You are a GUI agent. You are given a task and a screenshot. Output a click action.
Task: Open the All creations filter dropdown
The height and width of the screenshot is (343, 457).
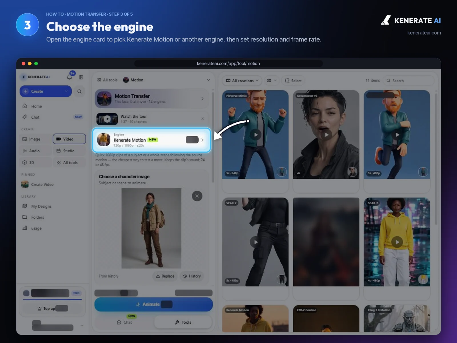242,81
